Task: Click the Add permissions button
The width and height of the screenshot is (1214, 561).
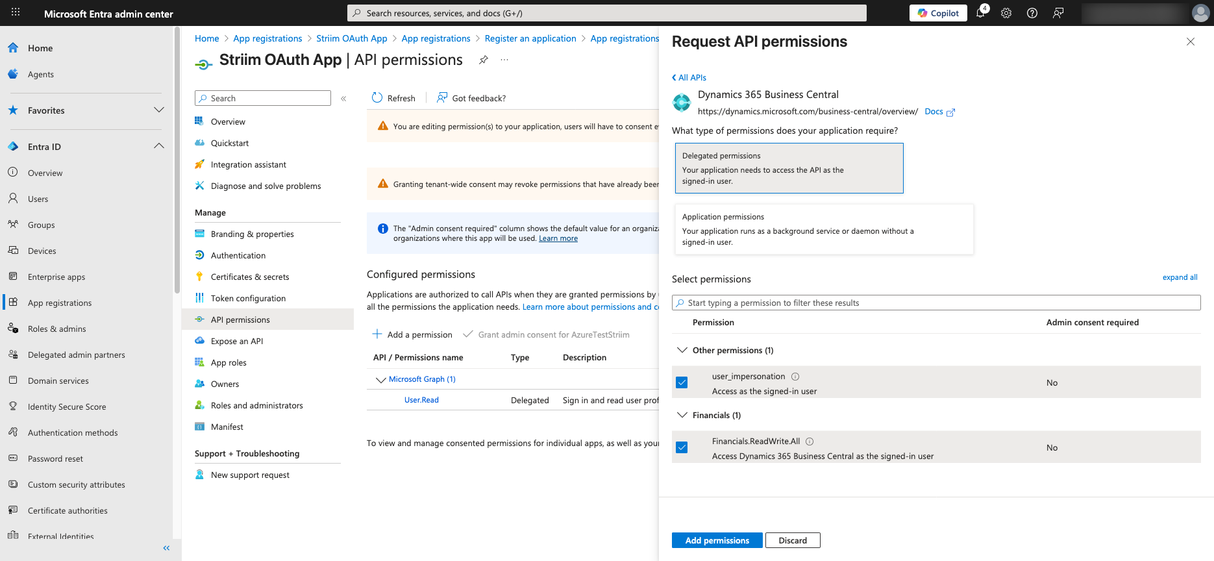Action: point(717,540)
